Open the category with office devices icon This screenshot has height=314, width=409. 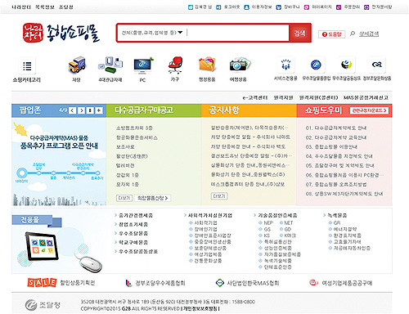click(x=110, y=65)
